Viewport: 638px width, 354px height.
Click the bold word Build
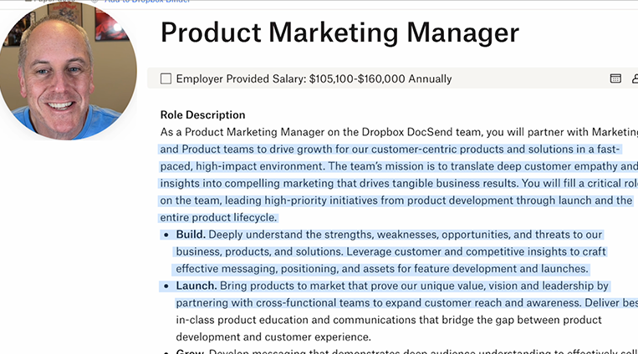(191, 235)
